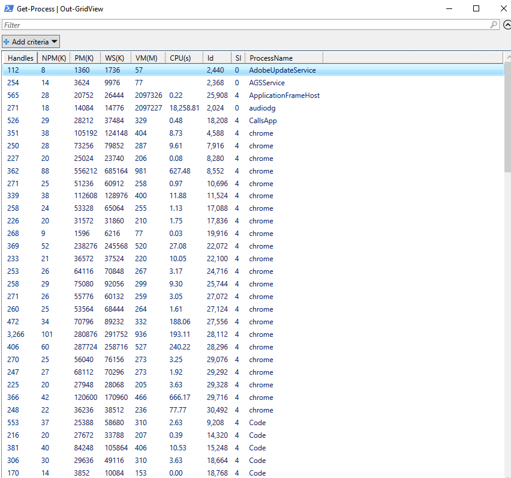Type in the Filter text field
511x478 pixels.
240,25
